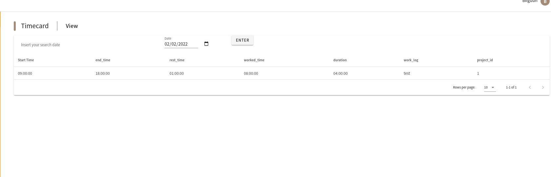Select the 01:00:00 rest time cell
Screen dimensions: 551x177
coord(177,73)
